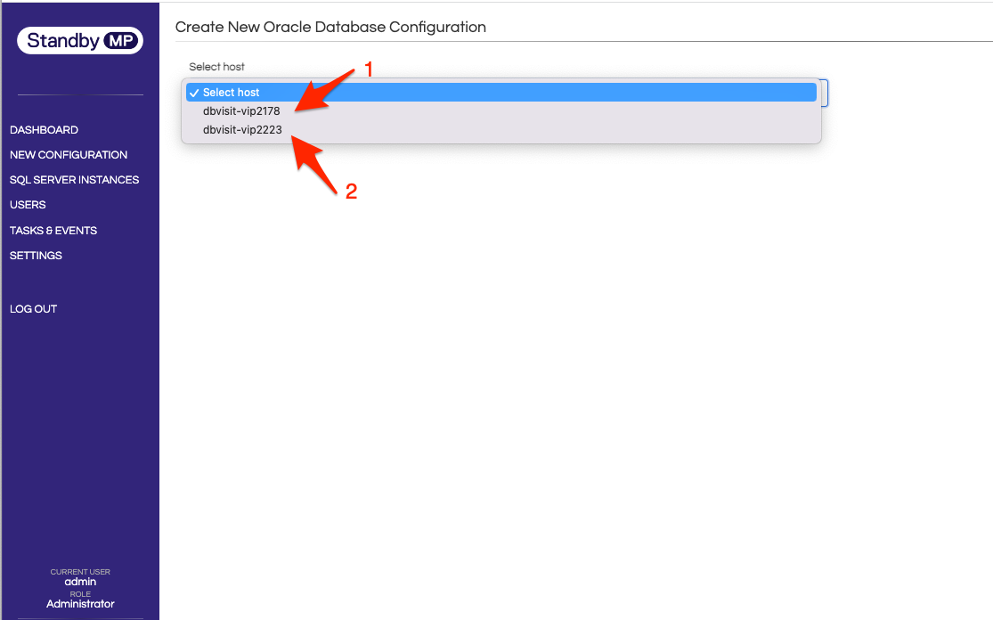This screenshot has width=993, height=620.
Task: Click the 'Create New Oracle Database Configuration' heading
Action: 330,28
